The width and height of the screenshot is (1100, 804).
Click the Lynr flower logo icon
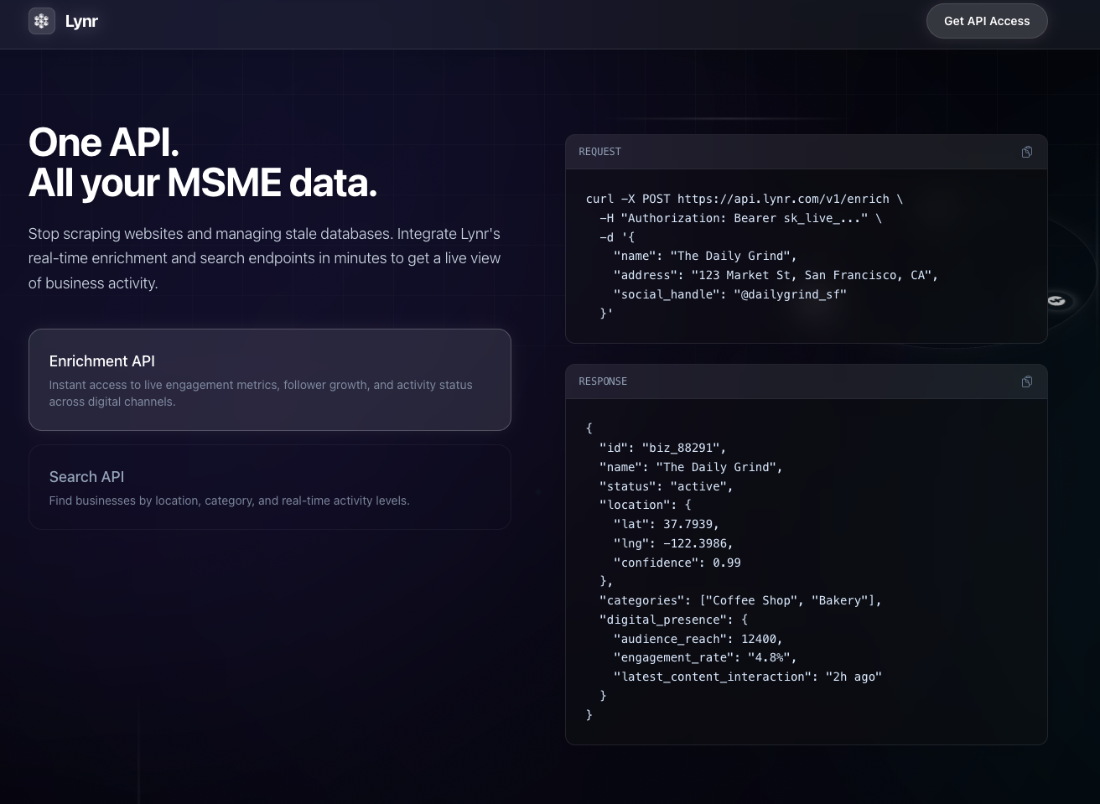pyautogui.click(x=41, y=20)
